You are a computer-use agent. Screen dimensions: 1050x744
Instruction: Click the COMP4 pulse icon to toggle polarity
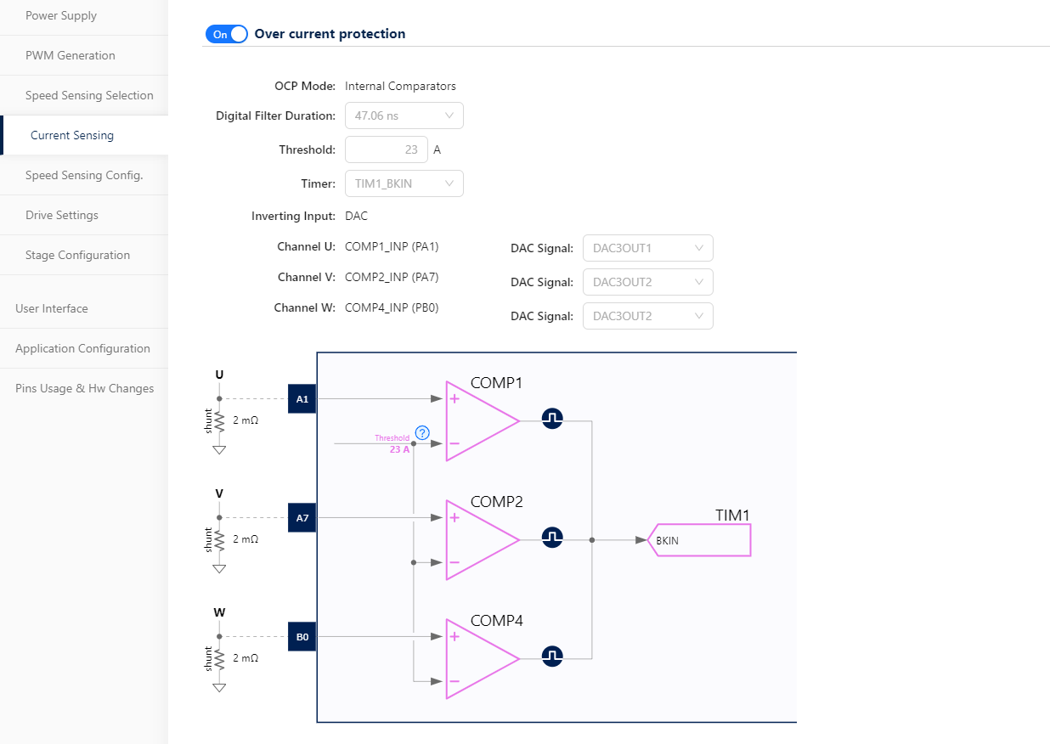click(x=552, y=656)
